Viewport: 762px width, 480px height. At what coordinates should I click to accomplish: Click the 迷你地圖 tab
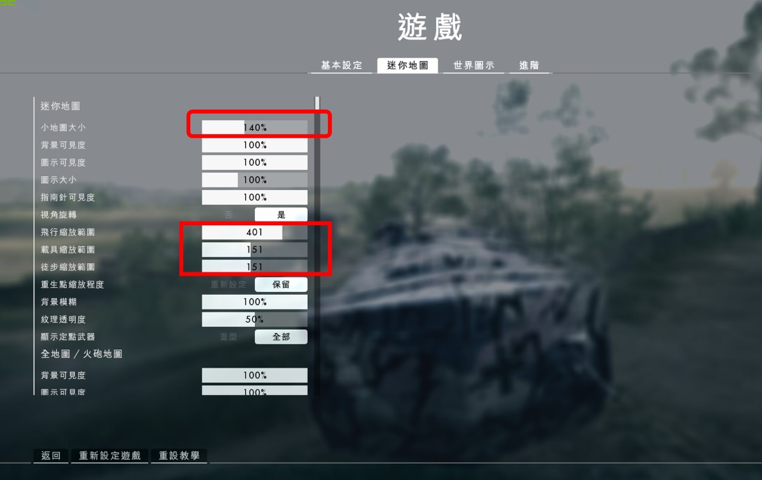click(x=407, y=65)
